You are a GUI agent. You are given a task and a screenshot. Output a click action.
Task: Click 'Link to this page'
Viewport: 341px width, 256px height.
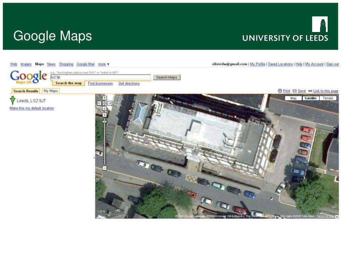click(326, 91)
